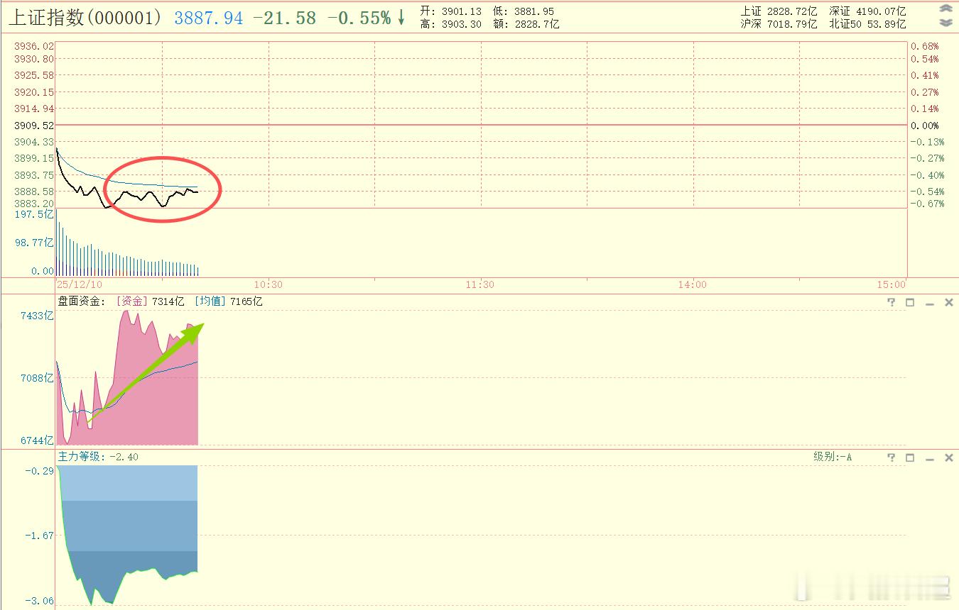Click the index title 上证指数(000001)
959x610 pixels.
click(x=87, y=18)
